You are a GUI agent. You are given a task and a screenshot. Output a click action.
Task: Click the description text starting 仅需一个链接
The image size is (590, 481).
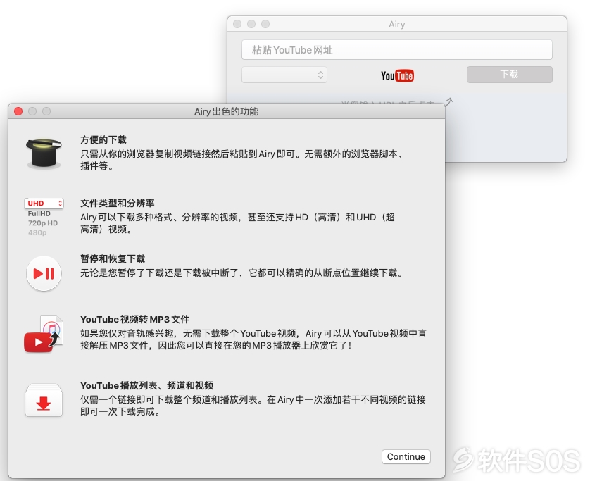253,406
